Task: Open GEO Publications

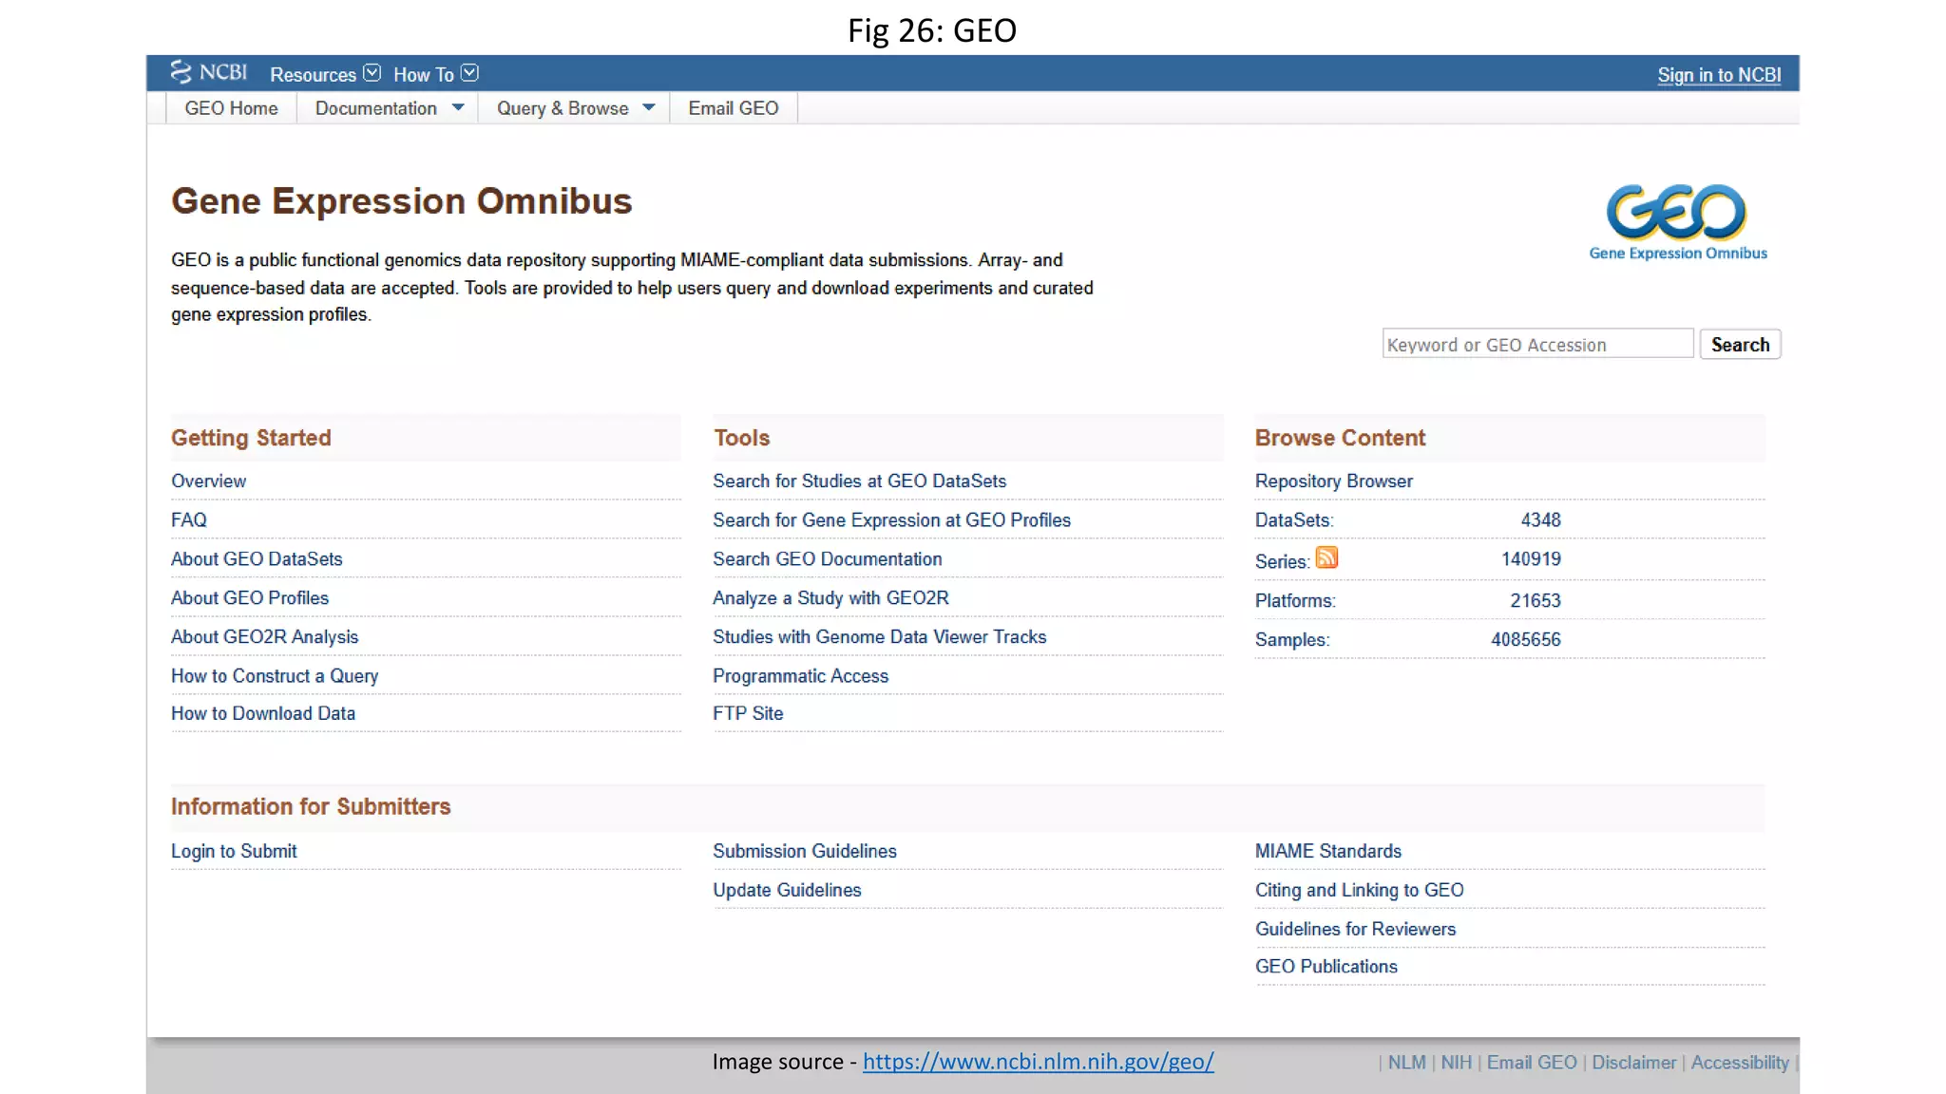Action: tap(1326, 966)
